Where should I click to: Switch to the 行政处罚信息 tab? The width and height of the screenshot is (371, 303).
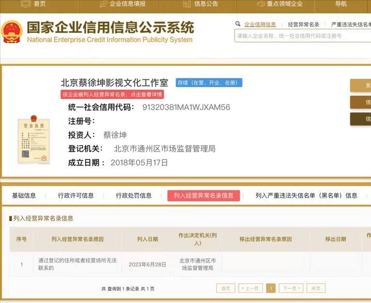[x=134, y=195]
